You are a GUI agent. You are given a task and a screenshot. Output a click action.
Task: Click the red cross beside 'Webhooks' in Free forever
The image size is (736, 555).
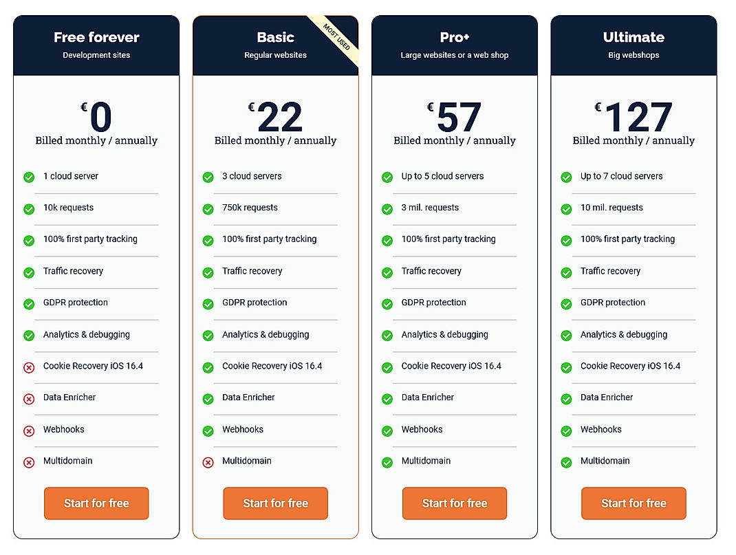click(28, 431)
